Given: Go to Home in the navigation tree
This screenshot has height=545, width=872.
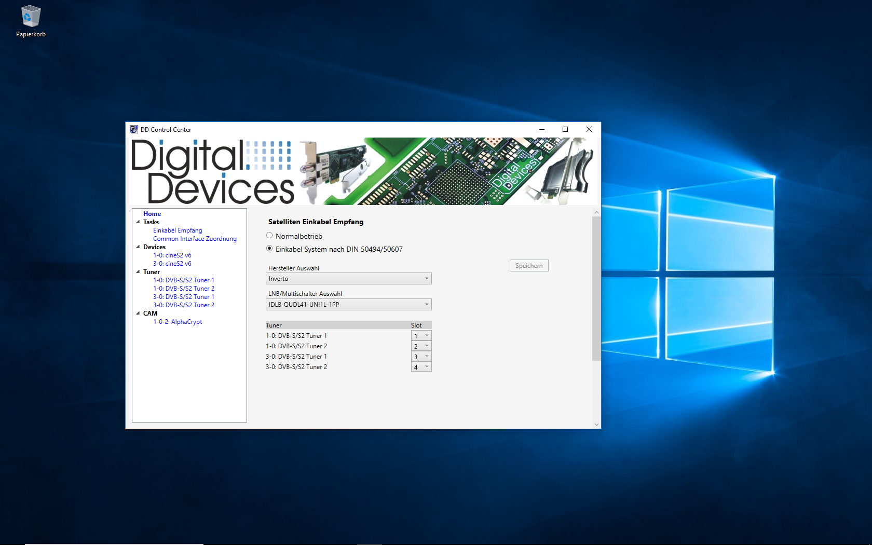Looking at the screenshot, I should coord(152,214).
